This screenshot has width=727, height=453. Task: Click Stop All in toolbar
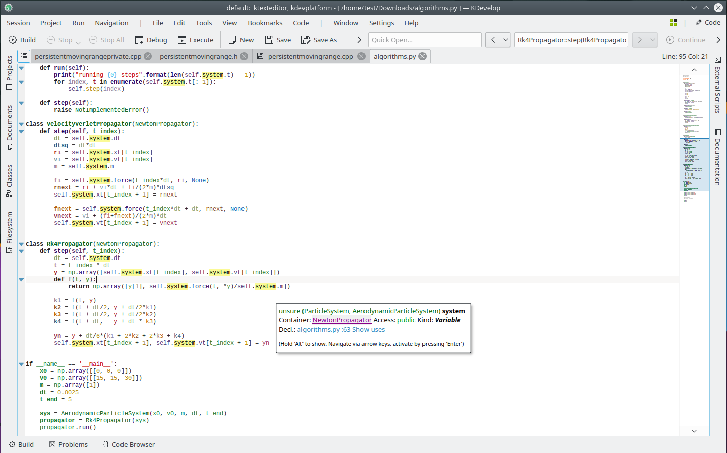pyautogui.click(x=106, y=40)
